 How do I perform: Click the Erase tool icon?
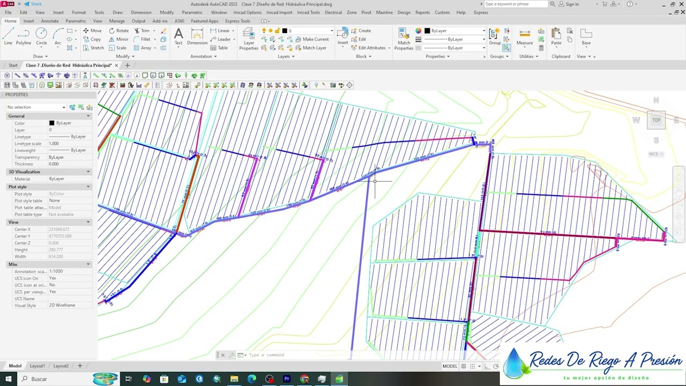pyautogui.click(x=163, y=31)
